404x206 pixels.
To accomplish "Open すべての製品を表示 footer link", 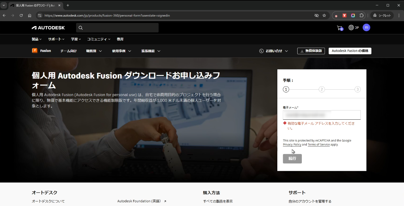I will [218, 201].
